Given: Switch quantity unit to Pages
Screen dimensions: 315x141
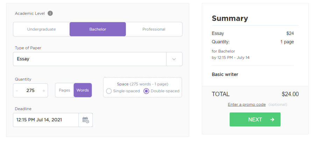Looking at the screenshot, I should (x=64, y=90).
